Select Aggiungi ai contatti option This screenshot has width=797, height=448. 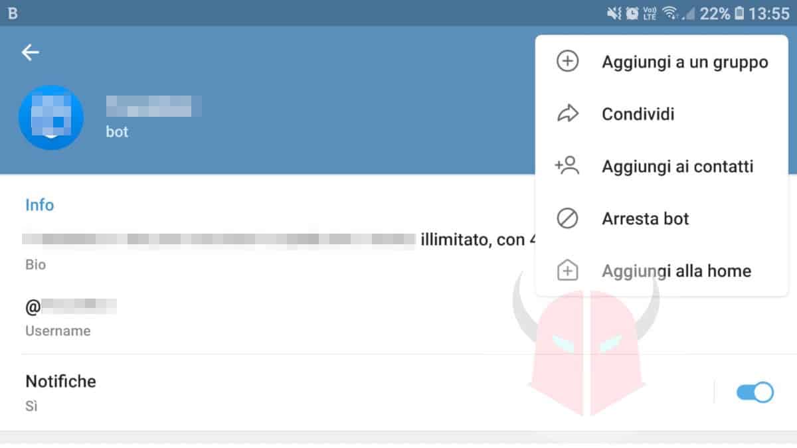tap(677, 167)
